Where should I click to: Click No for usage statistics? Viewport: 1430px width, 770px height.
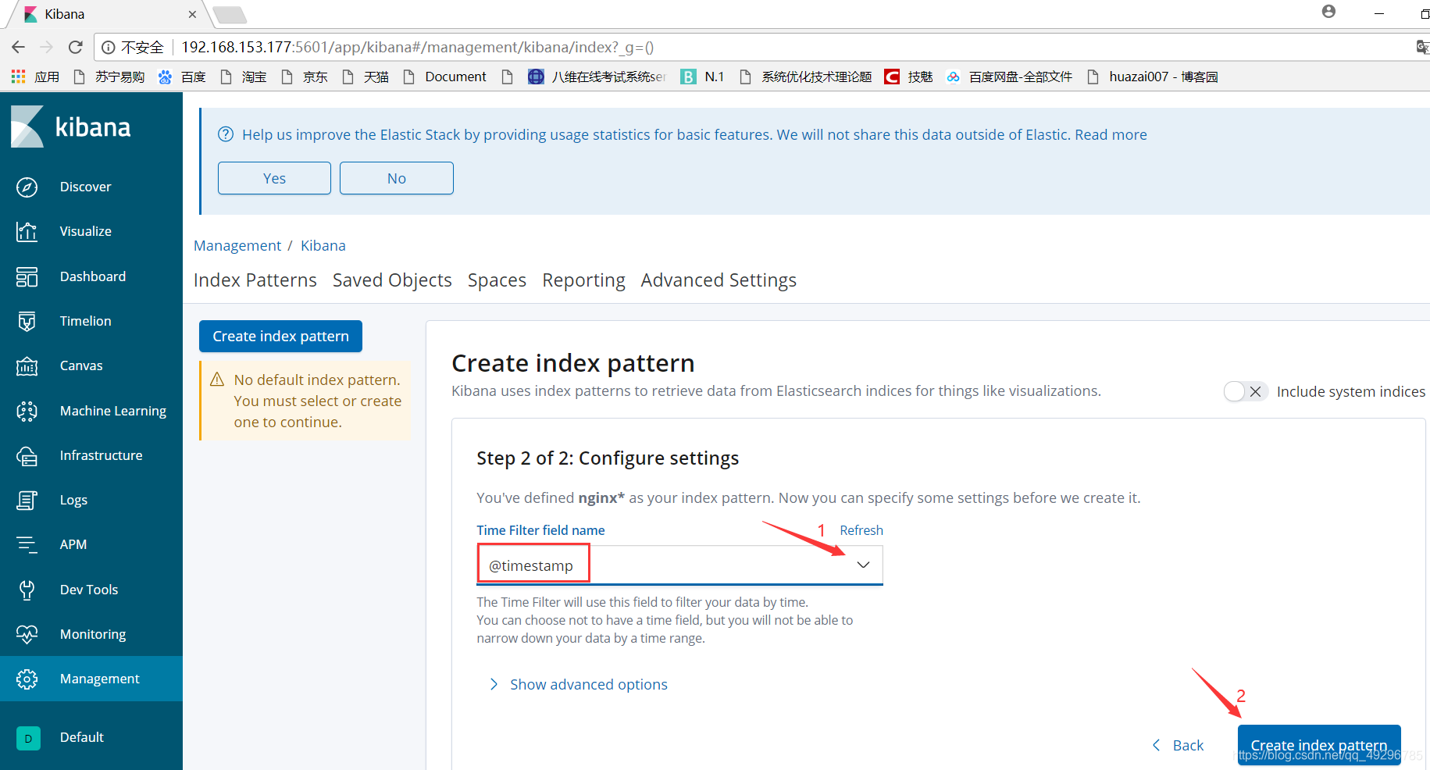[x=397, y=178]
